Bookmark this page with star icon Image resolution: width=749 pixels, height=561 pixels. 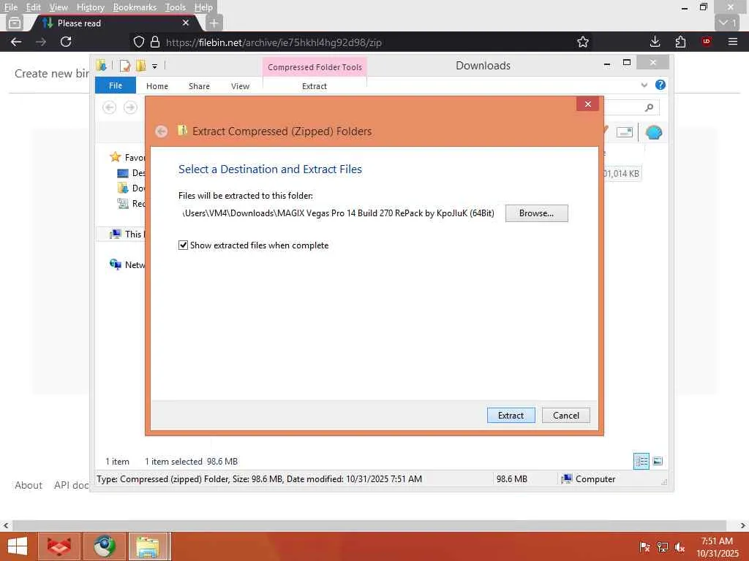coord(582,42)
